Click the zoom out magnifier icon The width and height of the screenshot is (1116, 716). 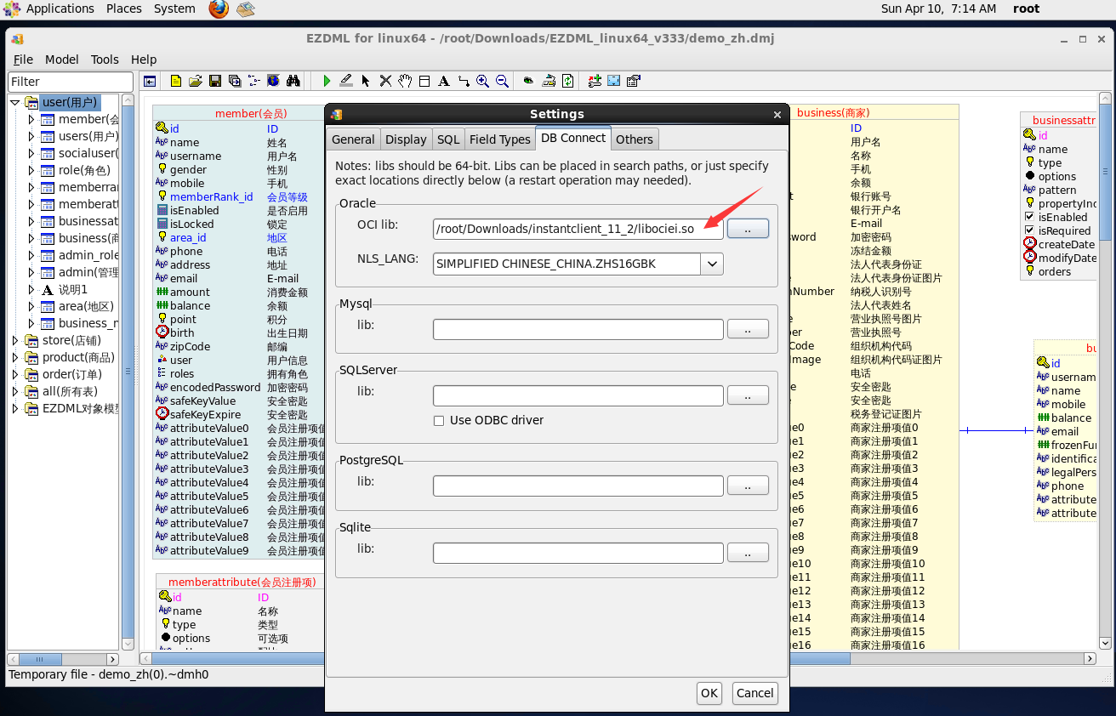point(502,81)
